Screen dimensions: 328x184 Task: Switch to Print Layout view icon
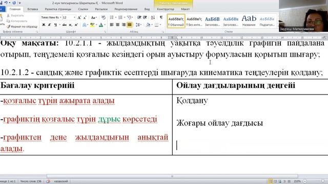[x=271, y=181]
